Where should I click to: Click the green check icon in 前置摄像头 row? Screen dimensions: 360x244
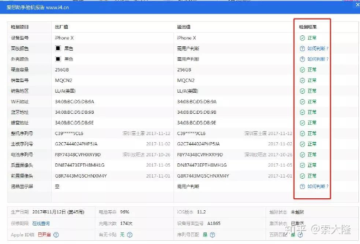pos(302,176)
